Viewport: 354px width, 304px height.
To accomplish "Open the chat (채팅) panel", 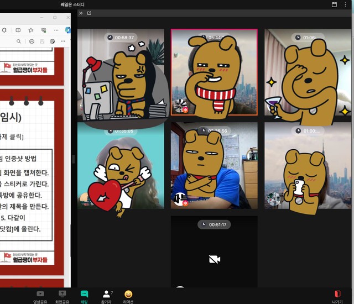I will (x=84, y=297).
